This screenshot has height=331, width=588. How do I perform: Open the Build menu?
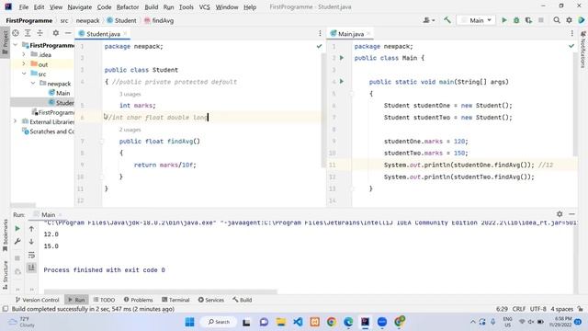click(151, 7)
